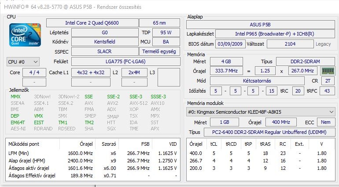Image resolution: width=339 pixels, height=187 pixels.
Task: Select the Alap órajel (HFM) row
Action: (93, 160)
